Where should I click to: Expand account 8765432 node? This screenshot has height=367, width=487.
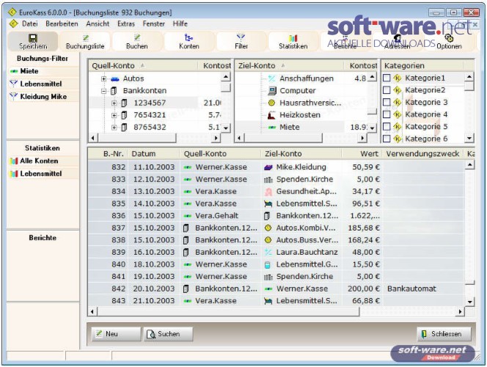[x=114, y=128]
